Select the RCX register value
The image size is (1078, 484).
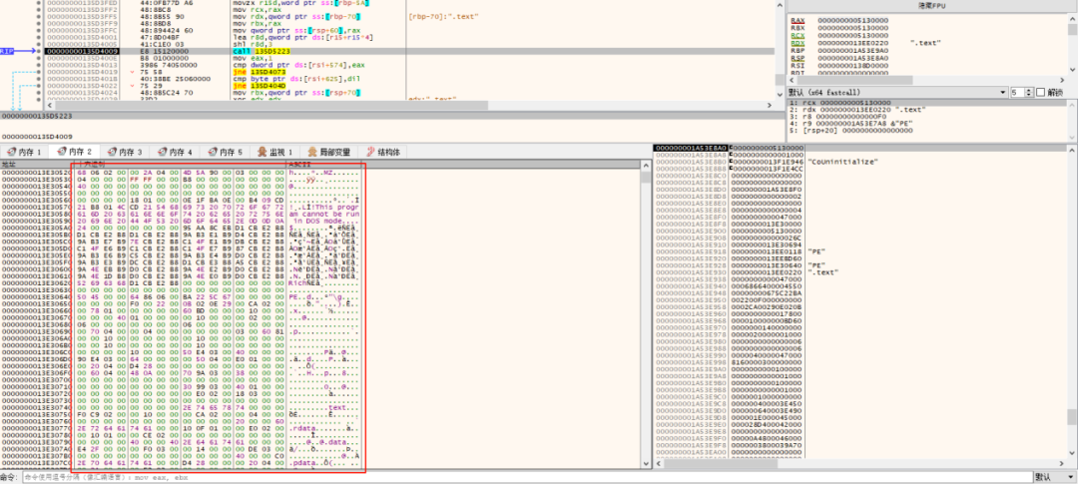(852, 35)
